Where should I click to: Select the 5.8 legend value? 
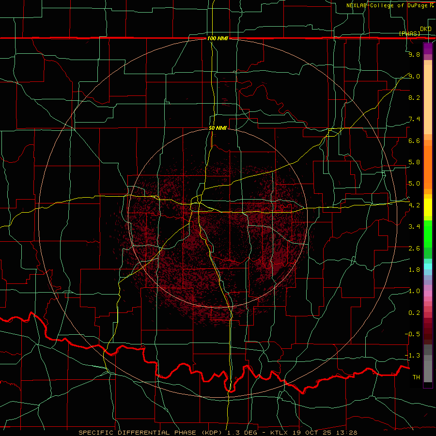tap(414, 162)
